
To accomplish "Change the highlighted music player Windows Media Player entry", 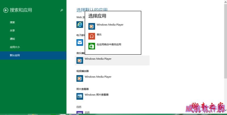I will click(x=112, y=60).
